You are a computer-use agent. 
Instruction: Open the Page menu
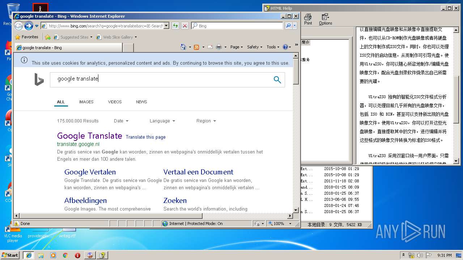237,47
